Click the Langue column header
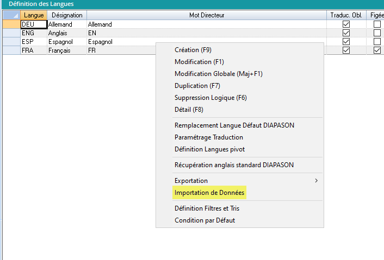This screenshot has height=260, width=384. click(x=34, y=15)
